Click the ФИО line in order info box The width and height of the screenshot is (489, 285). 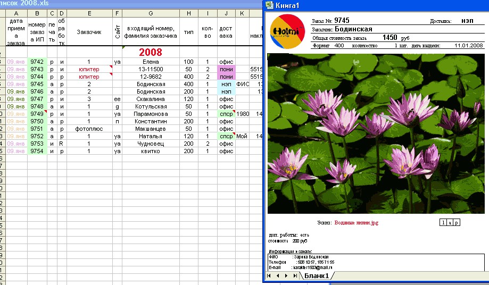299,257
